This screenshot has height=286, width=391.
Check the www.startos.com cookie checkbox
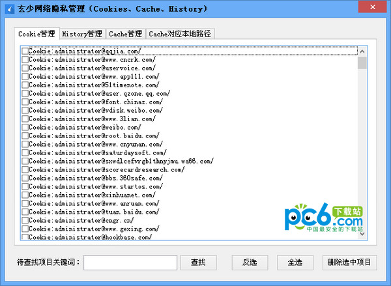point(25,186)
